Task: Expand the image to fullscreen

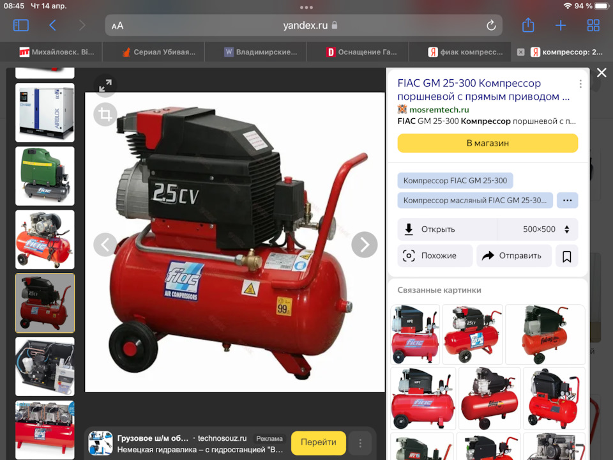Action: tap(105, 85)
